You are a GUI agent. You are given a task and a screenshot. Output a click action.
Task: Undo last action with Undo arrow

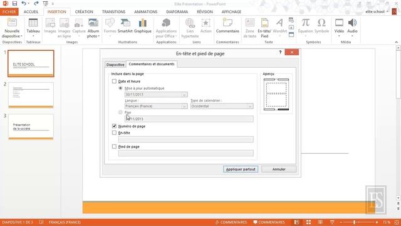(24, 4)
